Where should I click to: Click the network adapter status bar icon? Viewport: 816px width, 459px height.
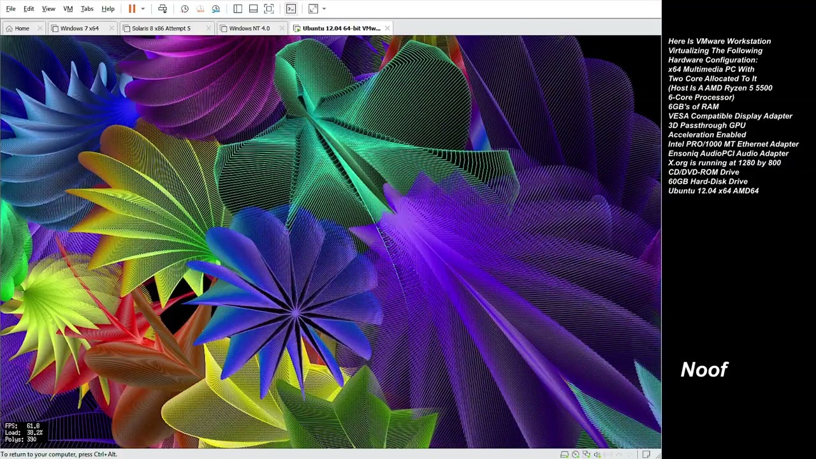click(x=586, y=455)
